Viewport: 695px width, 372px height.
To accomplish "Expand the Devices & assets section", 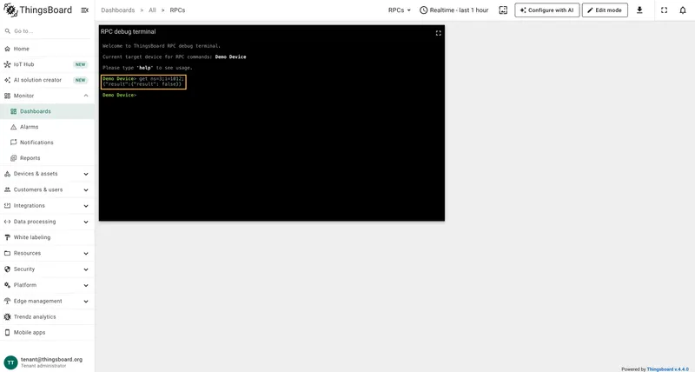I will (x=47, y=174).
